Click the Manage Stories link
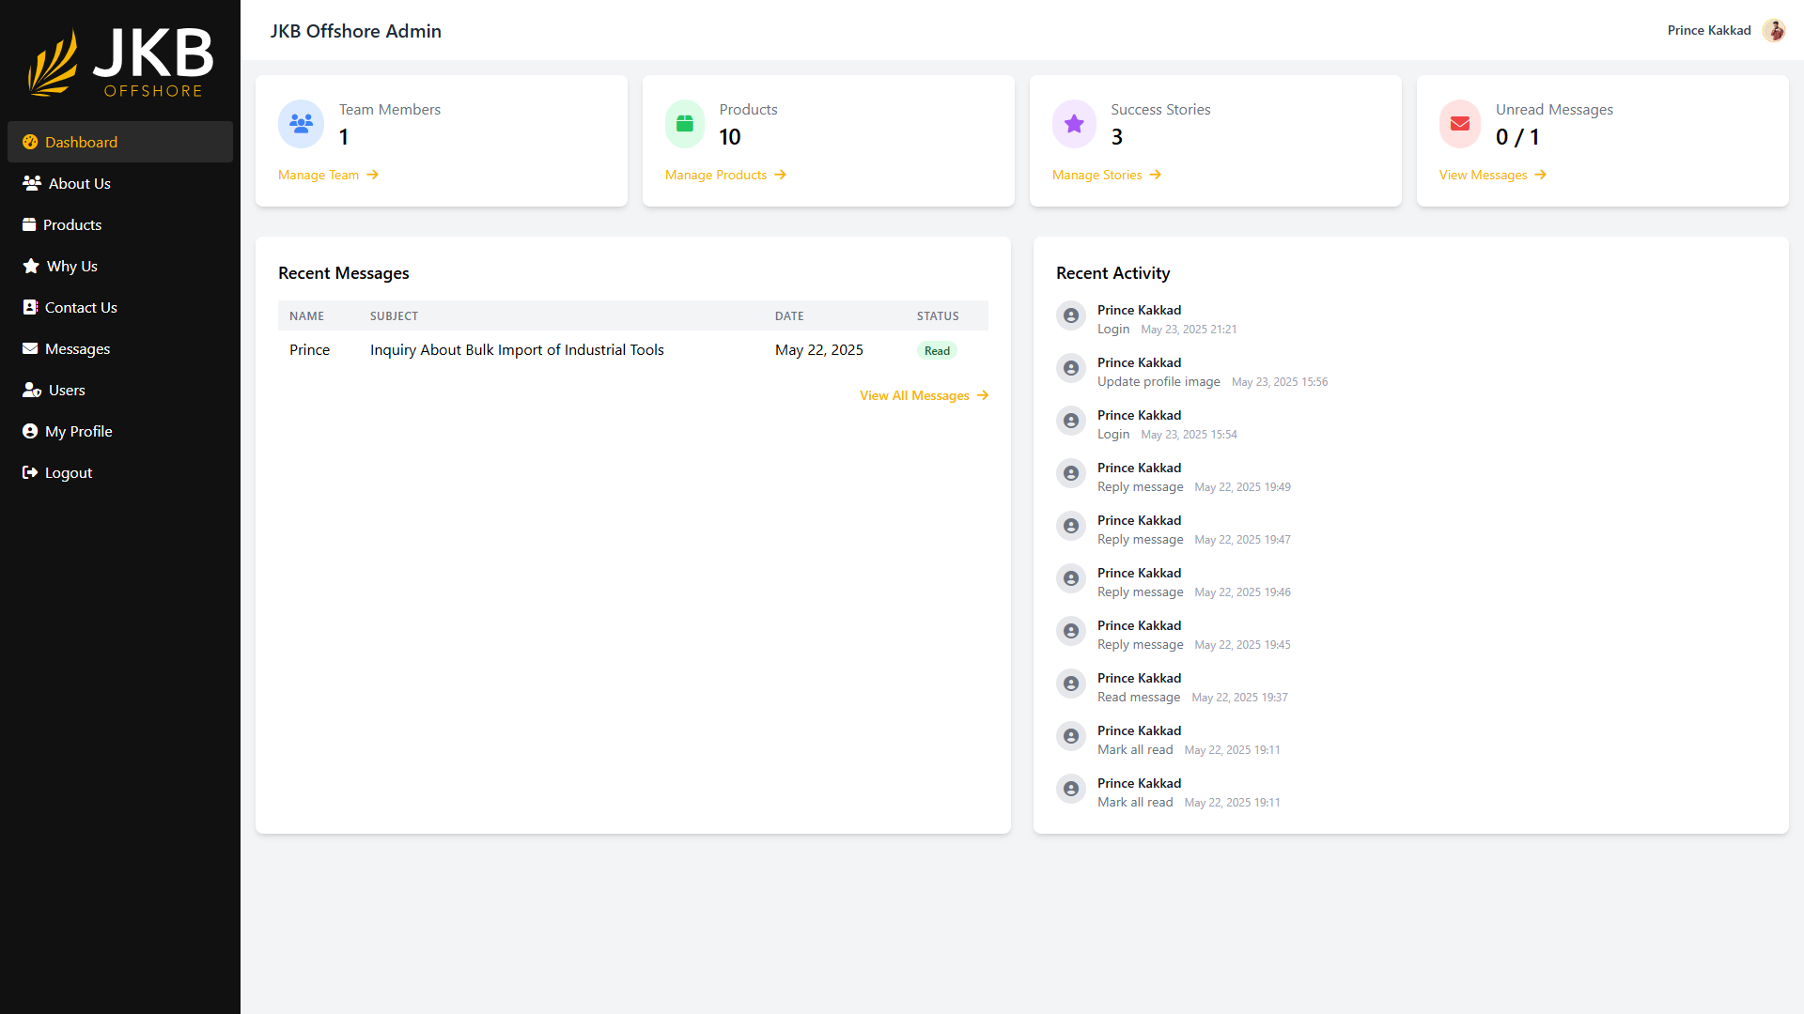This screenshot has width=1804, height=1014. coord(1096,175)
